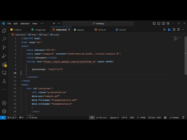This screenshot has width=187, height=140.
Task: Click the Run play button in editor toolbar
Action: (x=165, y=30)
